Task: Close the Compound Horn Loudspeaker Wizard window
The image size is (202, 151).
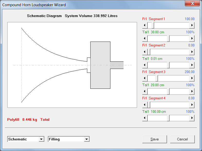Action: click(192, 3)
